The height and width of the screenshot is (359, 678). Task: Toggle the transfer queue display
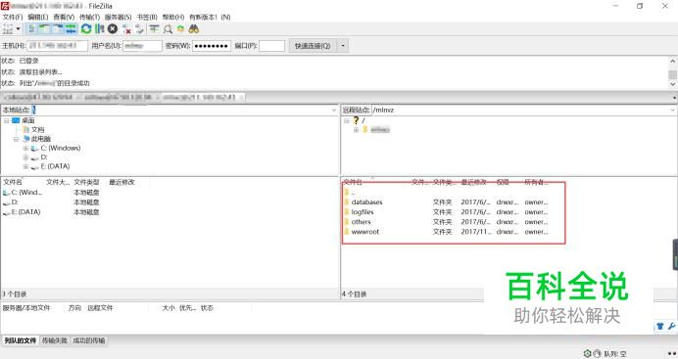[x=71, y=29]
